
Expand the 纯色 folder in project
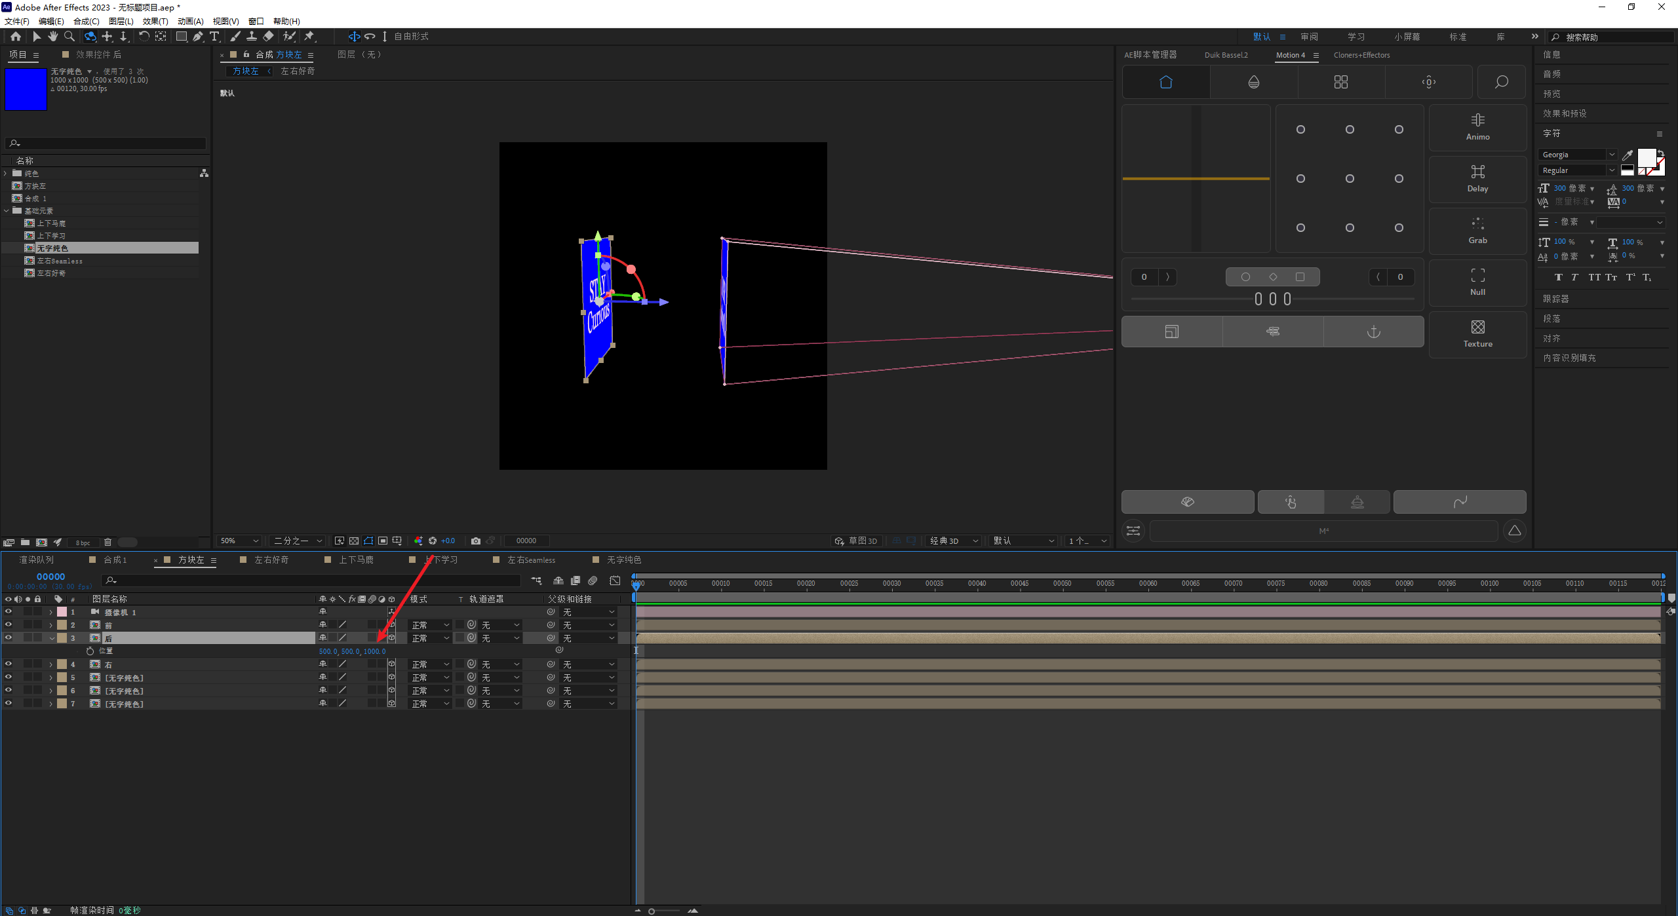6,174
